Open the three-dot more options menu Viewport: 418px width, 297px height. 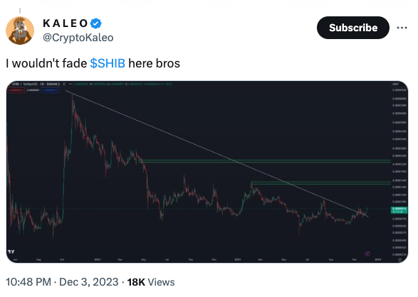tap(402, 28)
